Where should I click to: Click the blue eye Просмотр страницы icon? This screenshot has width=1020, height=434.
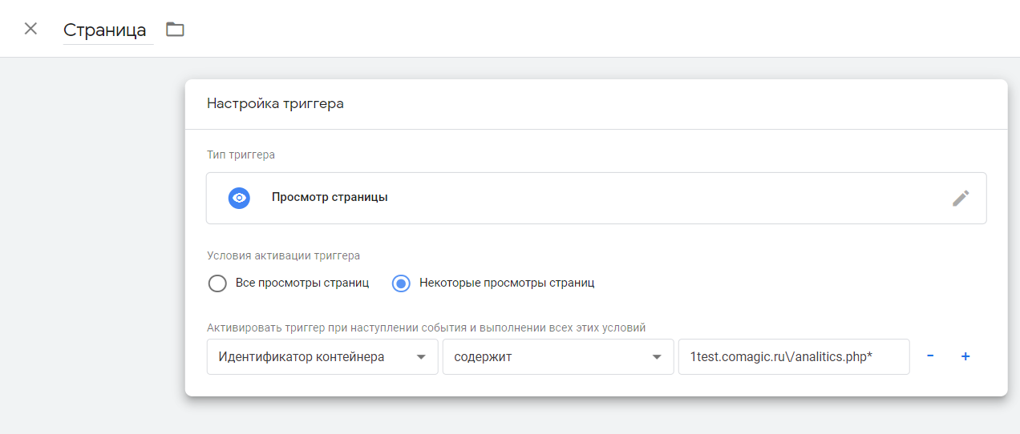click(x=239, y=198)
